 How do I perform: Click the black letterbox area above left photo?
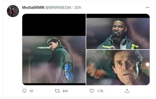click(54, 25)
